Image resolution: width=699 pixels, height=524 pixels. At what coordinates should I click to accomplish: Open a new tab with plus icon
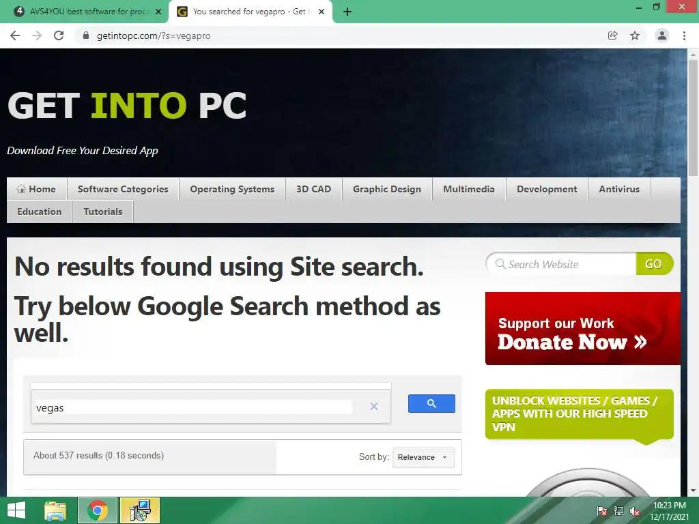click(347, 12)
